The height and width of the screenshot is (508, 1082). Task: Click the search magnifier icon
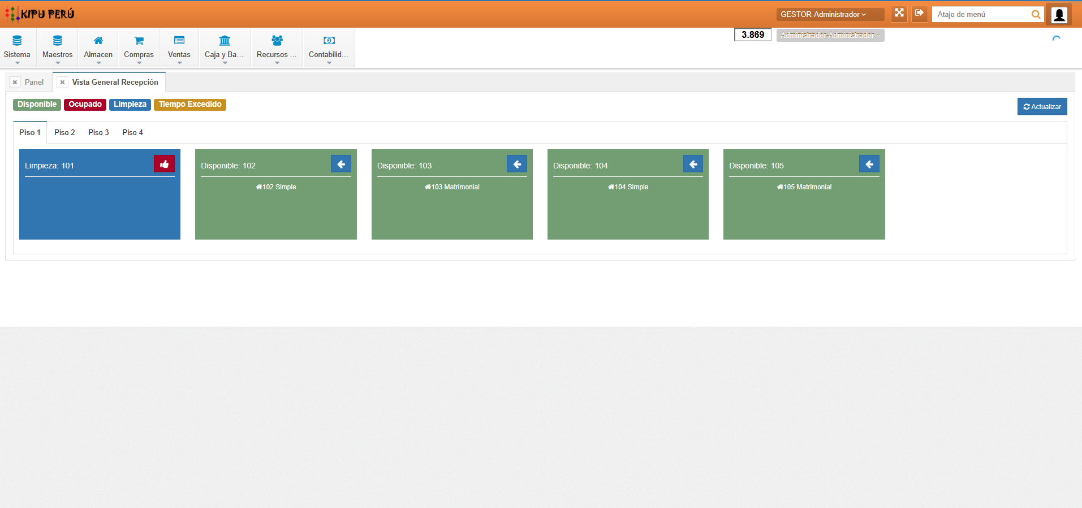tap(1036, 15)
